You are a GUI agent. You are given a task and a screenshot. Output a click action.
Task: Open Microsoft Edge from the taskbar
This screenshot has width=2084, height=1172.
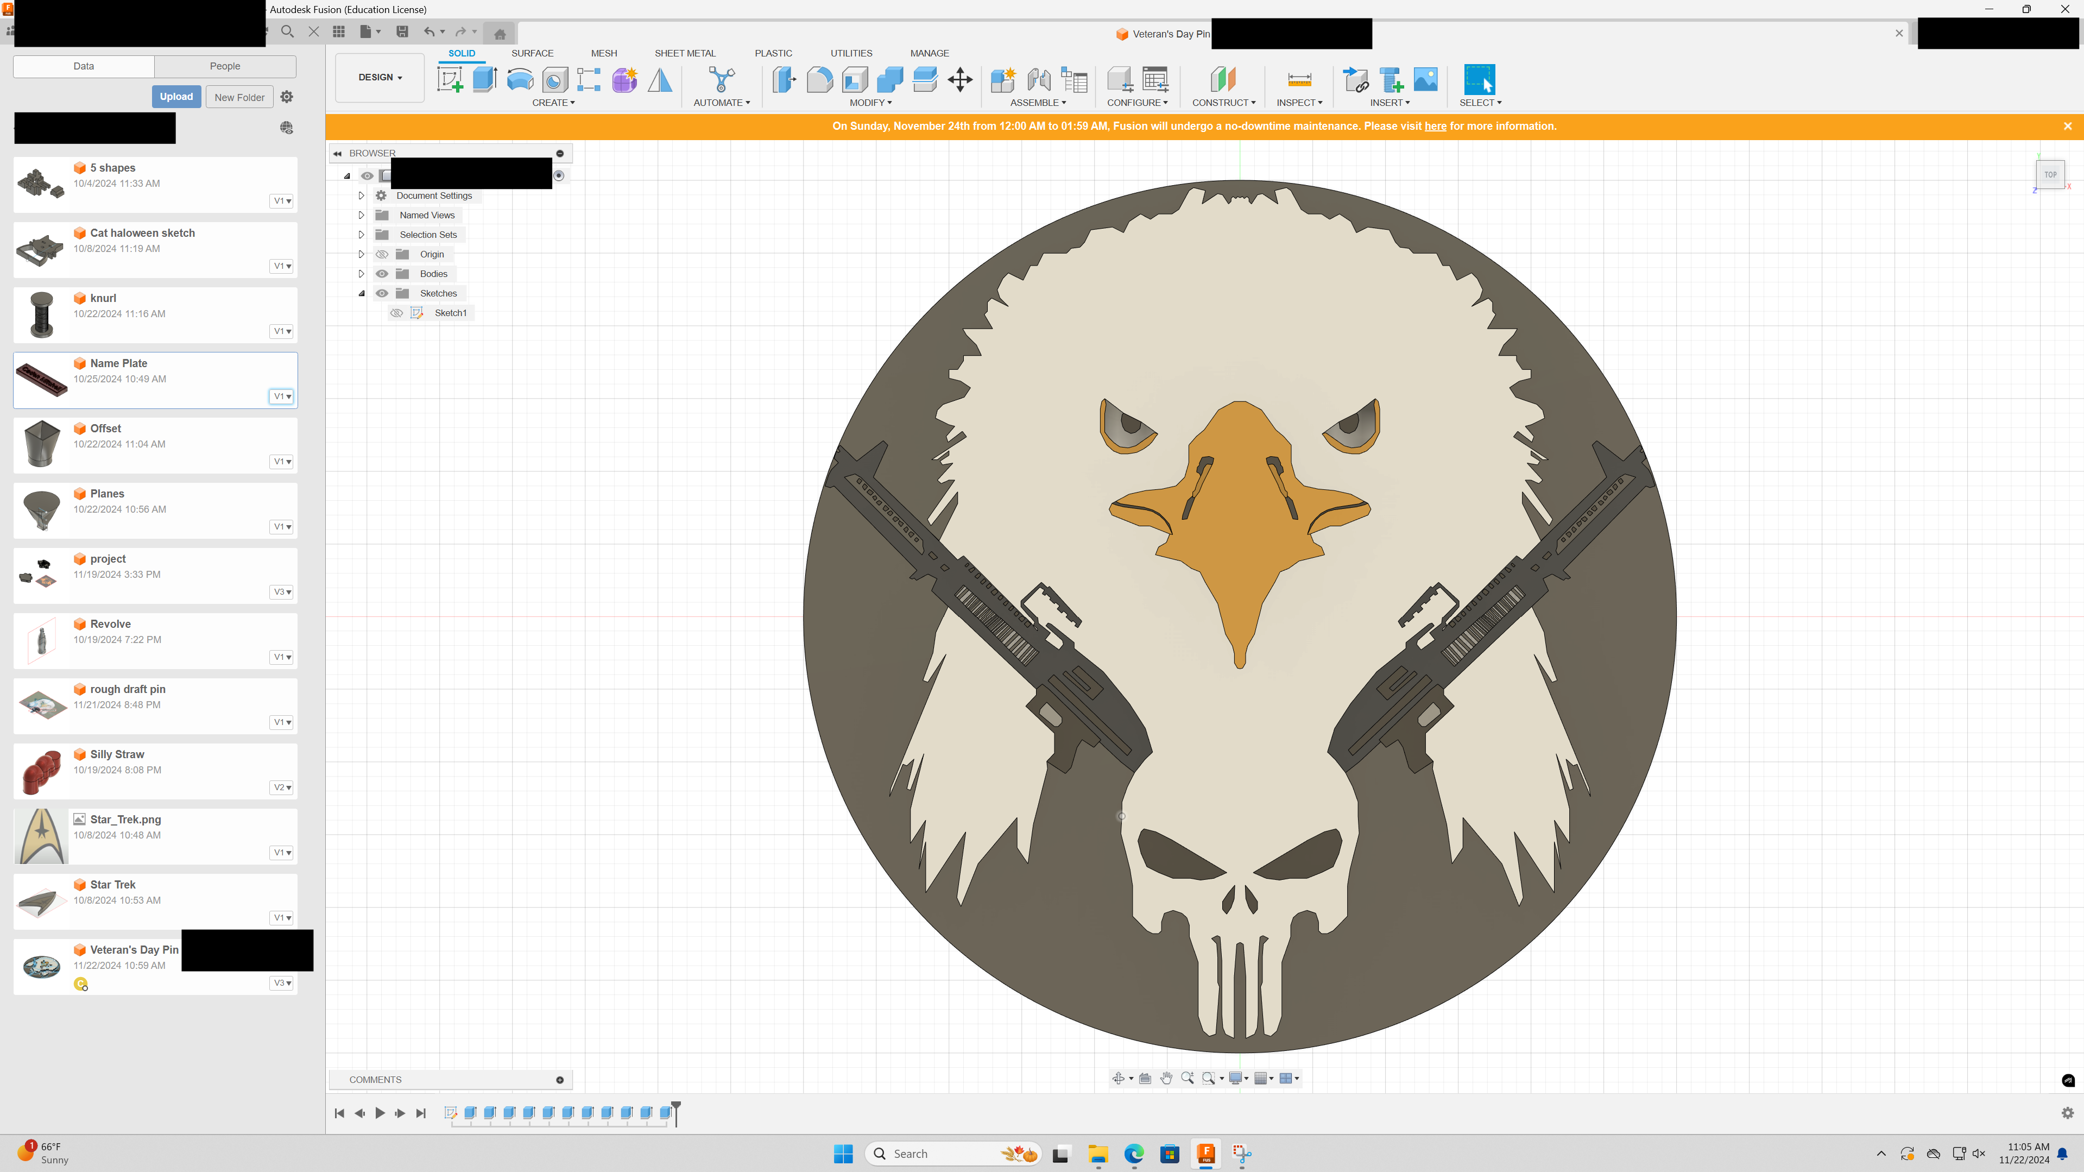tap(1133, 1154)
